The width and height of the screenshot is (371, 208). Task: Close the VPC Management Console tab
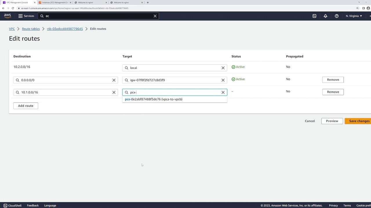(35, 3)
